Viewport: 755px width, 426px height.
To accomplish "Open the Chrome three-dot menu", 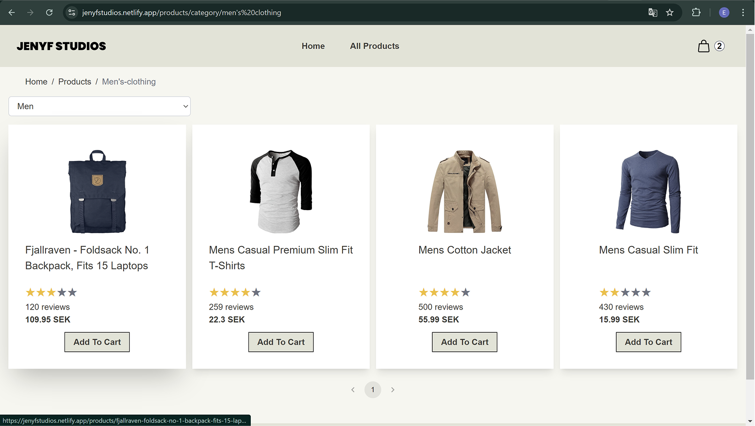I will pyautogui.click(x=742, y=13).
